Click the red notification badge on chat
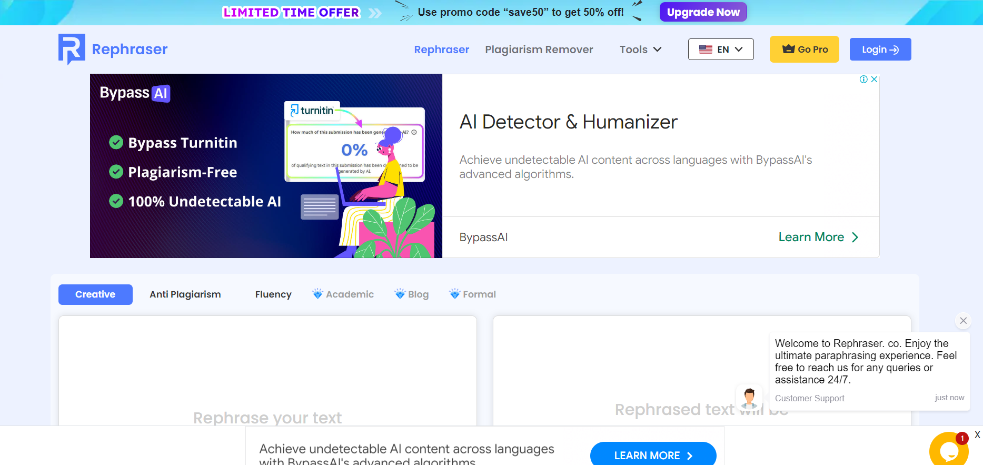 [x=962, y=438]
